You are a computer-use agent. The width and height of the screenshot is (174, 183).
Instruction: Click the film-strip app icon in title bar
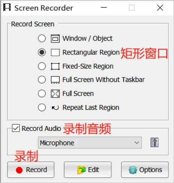coord(7,7)
